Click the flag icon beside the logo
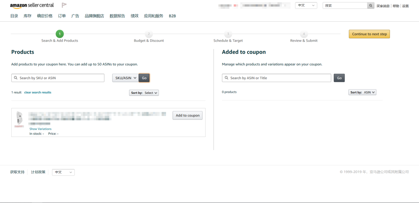 64,5
